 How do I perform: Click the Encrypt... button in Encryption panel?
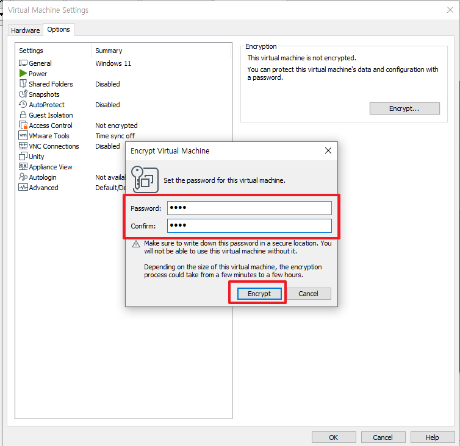(x=404, y=108)
